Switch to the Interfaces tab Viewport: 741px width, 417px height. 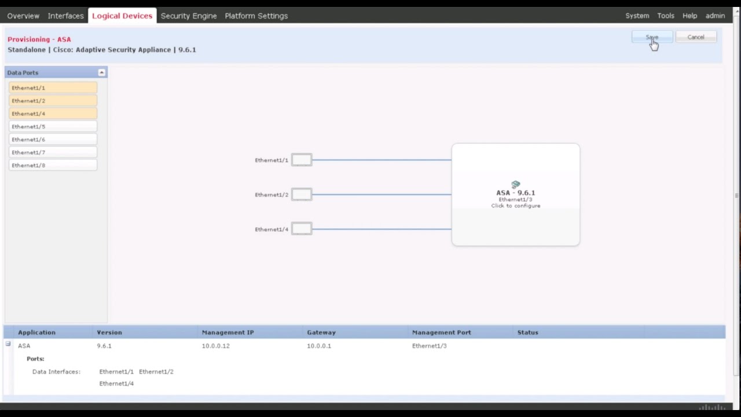[x=65, y=16]
